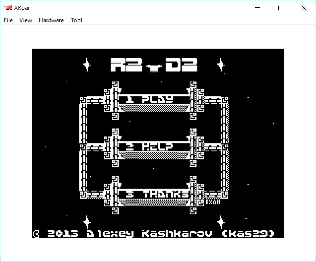Select the "2 HELP" game option
Image resolution: width=316 pixels, height=262 pixels.
153,147
